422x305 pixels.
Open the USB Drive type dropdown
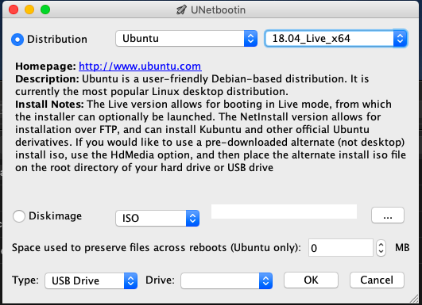[91, 280]
